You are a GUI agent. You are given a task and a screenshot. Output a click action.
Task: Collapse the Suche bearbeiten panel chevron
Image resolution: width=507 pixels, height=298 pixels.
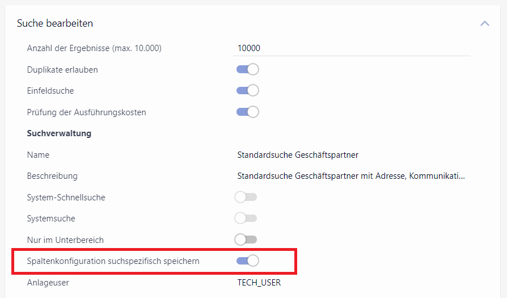(x=484, y=23)
